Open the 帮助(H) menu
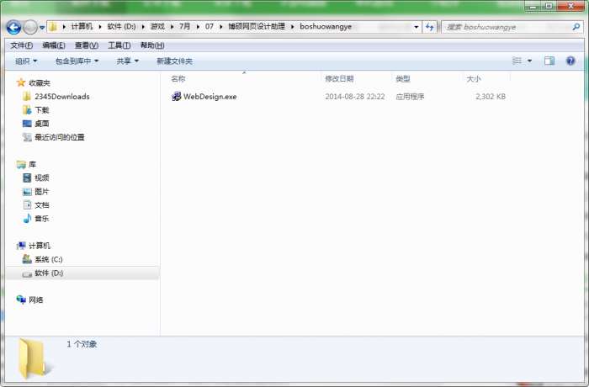This screenshot has height=387, width=589. pyautogui.click(x=152, y=45)
